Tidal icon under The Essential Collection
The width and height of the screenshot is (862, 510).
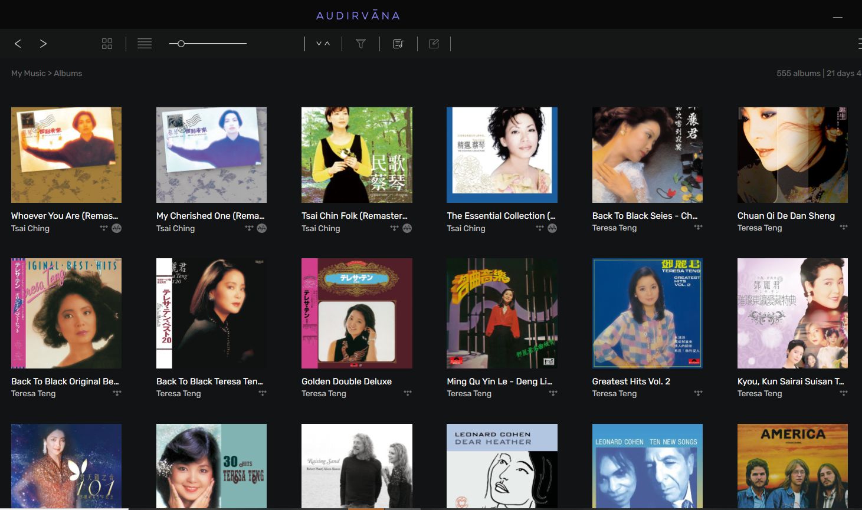point(539,228)
